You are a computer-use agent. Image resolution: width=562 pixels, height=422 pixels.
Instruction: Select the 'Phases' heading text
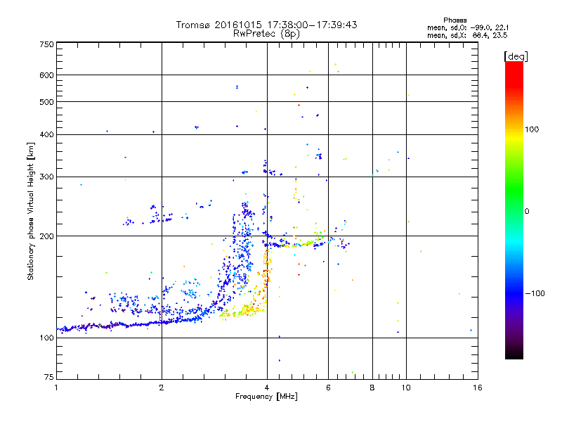point(455,20)
